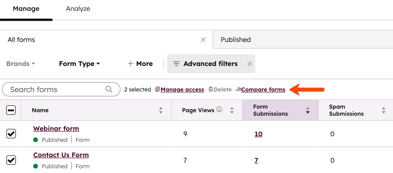Switch to the Analyze tab
The width and height of the screenshot is (393, 173).
coord(78,9)
